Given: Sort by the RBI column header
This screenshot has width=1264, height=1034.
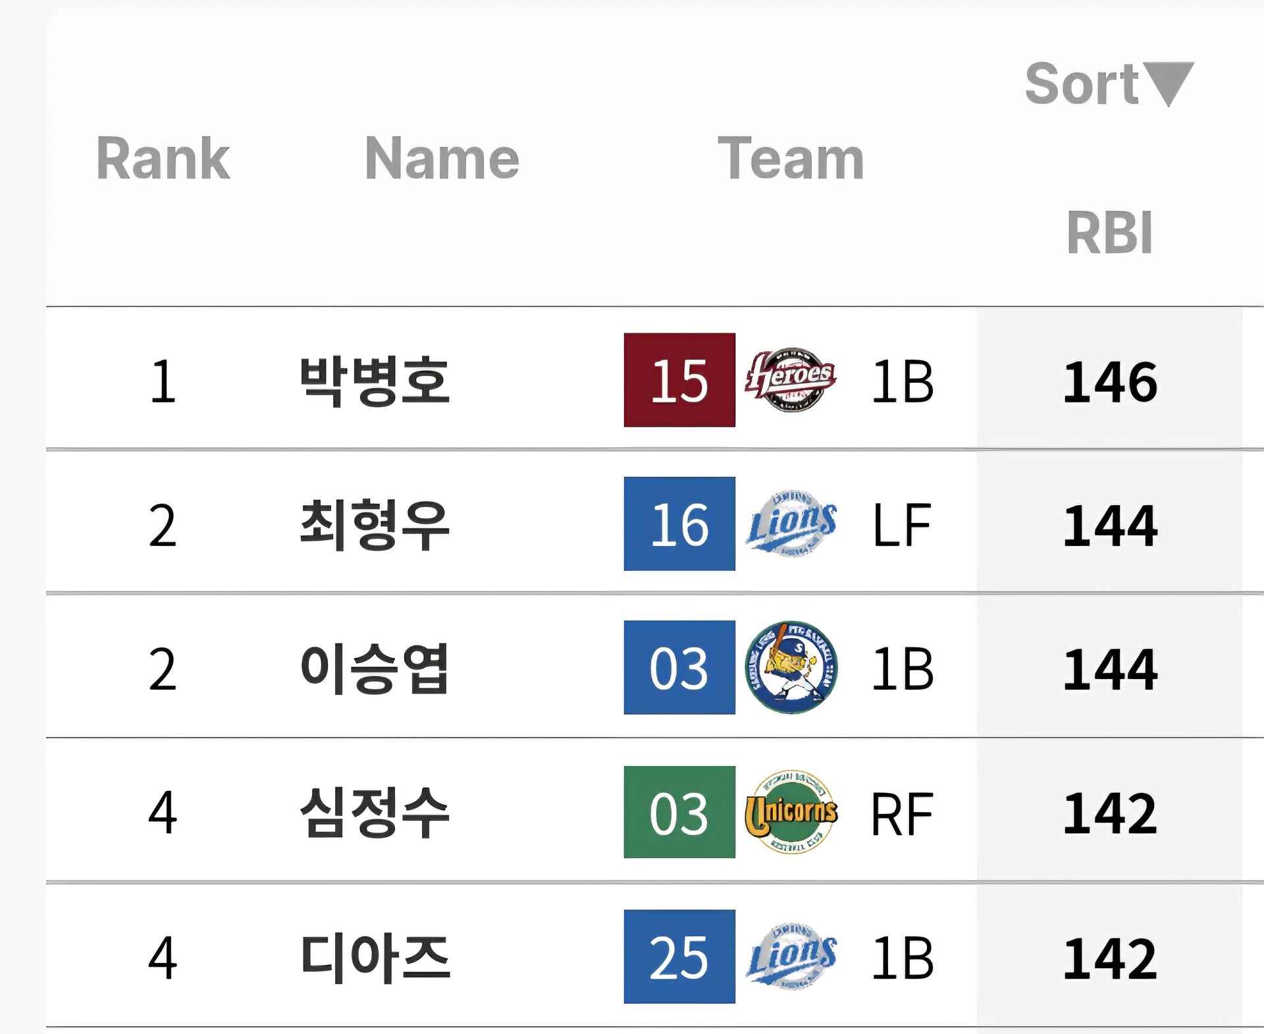Looking at the screenshot, I should [x=1109, y=233].
